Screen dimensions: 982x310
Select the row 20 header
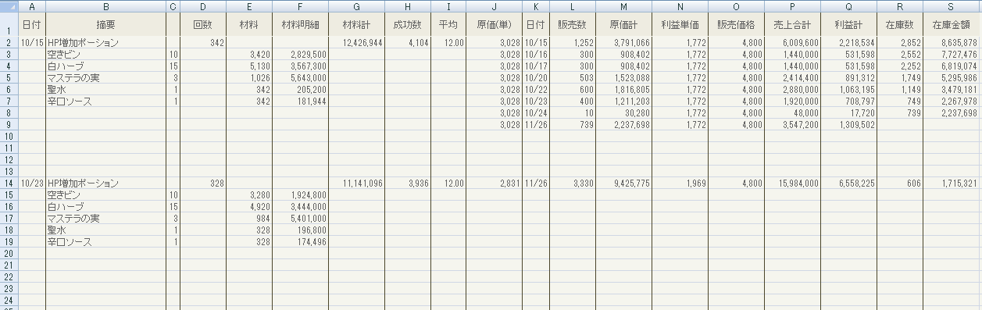(9, 253)
